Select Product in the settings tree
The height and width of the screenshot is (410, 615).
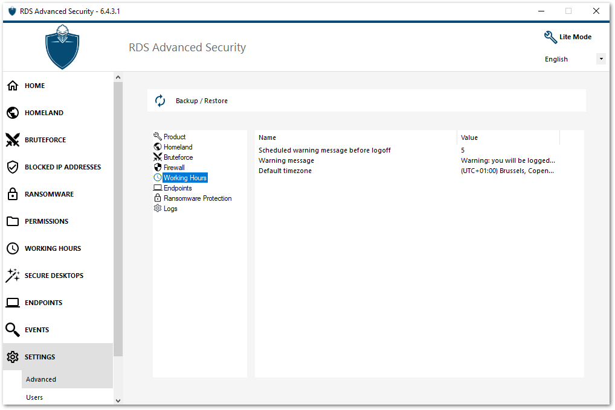[175, 137]
